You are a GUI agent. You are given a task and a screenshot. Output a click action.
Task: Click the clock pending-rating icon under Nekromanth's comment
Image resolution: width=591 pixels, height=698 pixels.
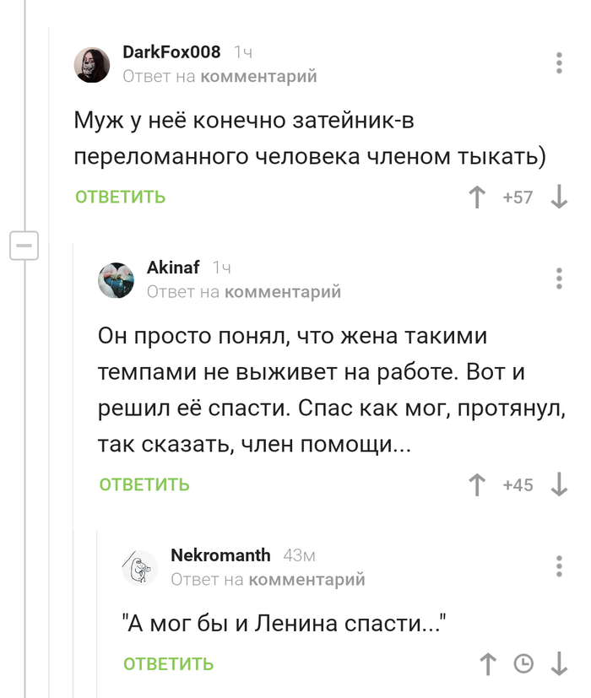(524, 664)
